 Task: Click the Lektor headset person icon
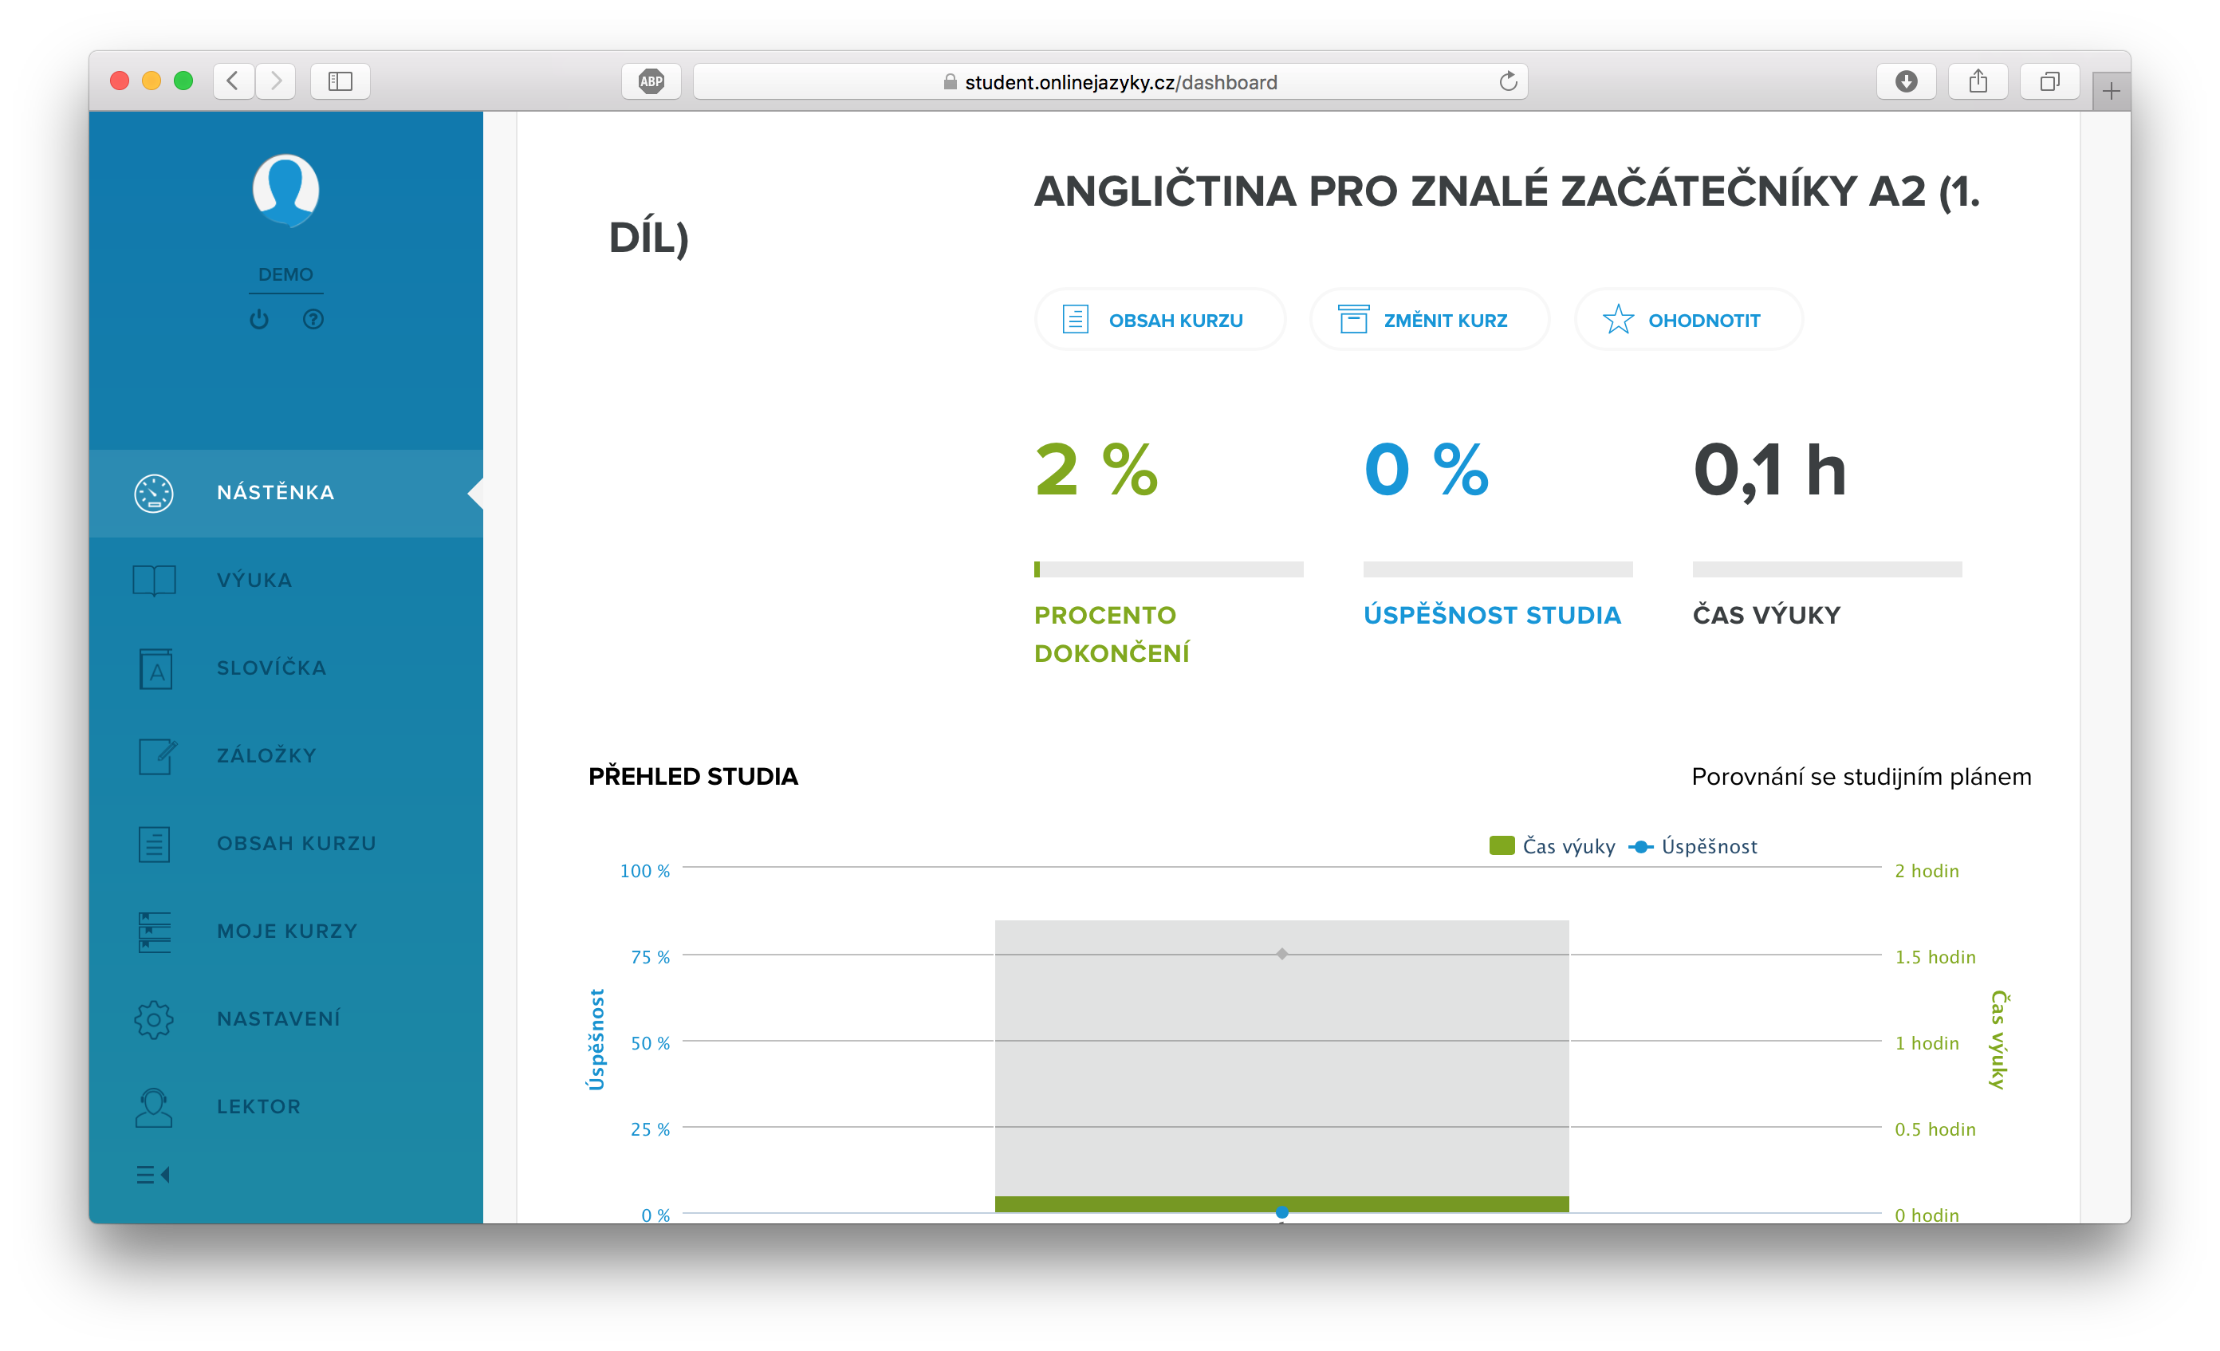click(154, 1107)
